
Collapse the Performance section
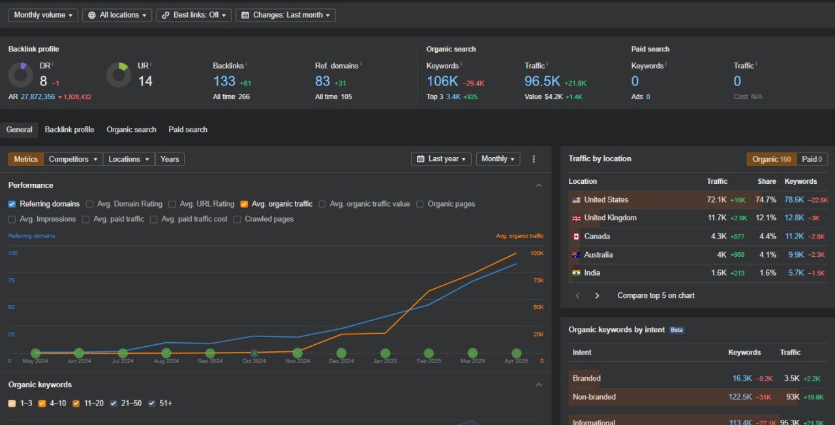point(539,185)
